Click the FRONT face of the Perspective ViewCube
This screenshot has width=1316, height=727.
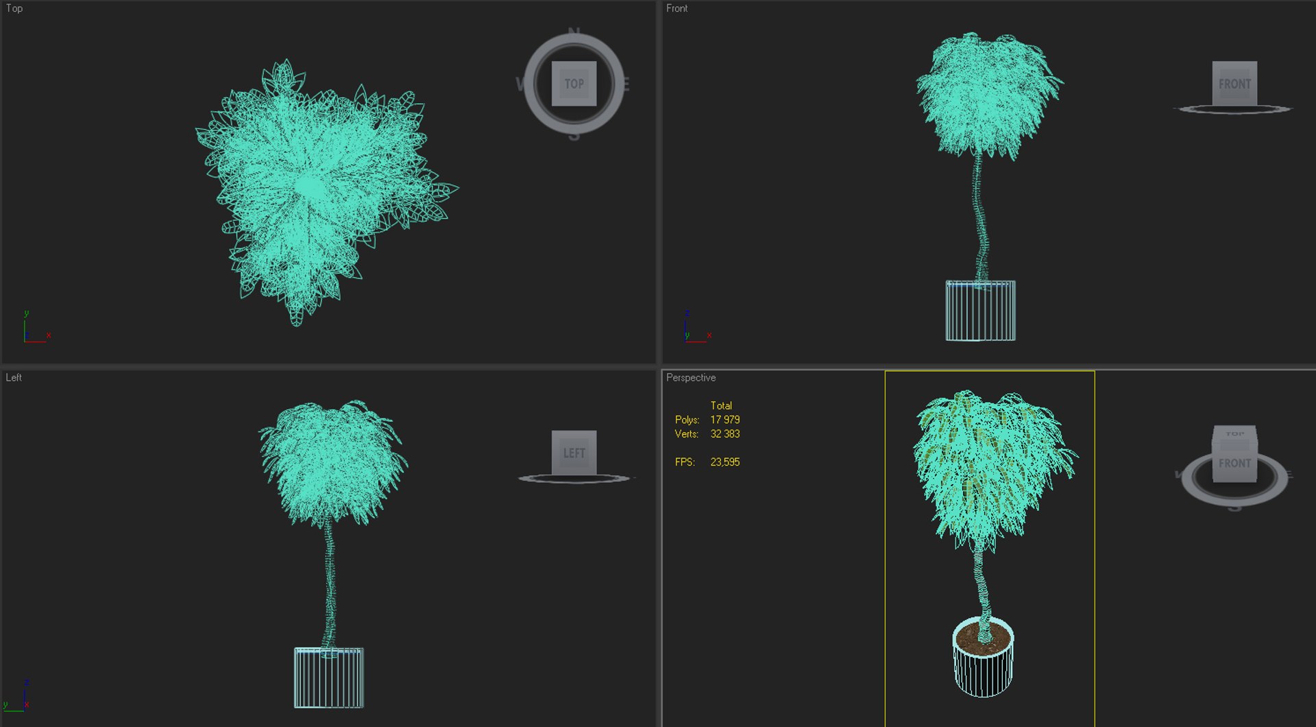(1234, 463)
